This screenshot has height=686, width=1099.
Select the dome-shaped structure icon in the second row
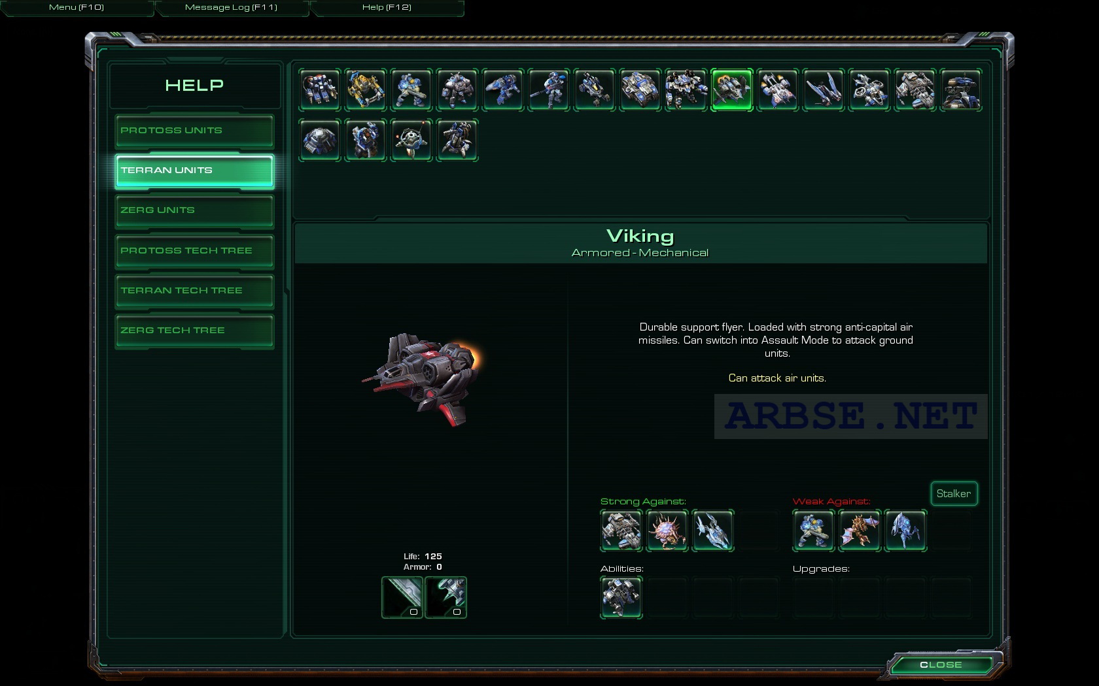click(320, 140)
